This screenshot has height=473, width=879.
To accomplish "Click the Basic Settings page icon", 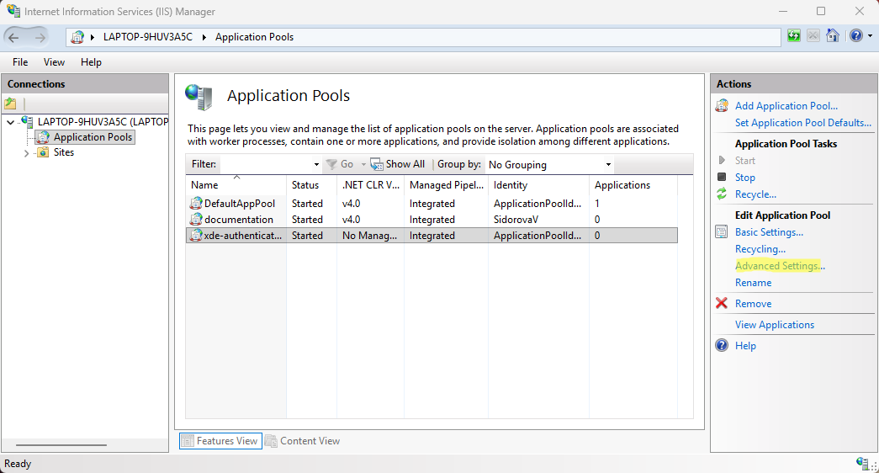I will click(x=722, y=231).
